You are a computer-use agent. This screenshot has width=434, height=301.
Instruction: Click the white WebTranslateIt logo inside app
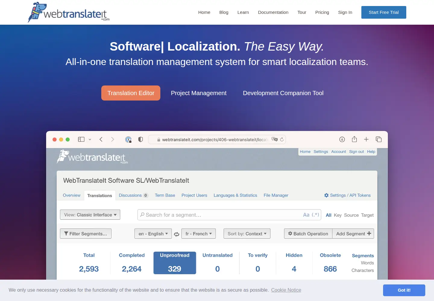92,157
